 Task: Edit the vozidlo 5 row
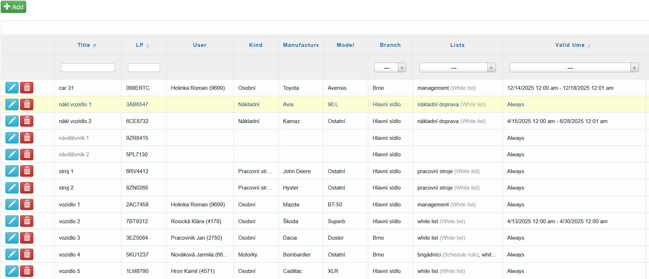pos(12,271)
